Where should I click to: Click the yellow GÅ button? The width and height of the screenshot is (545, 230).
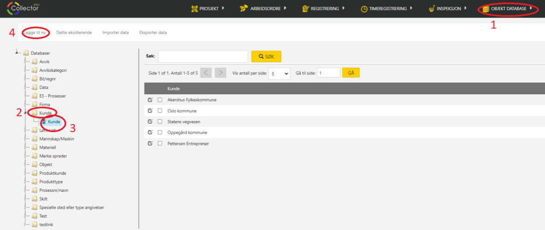coord(351,73)
